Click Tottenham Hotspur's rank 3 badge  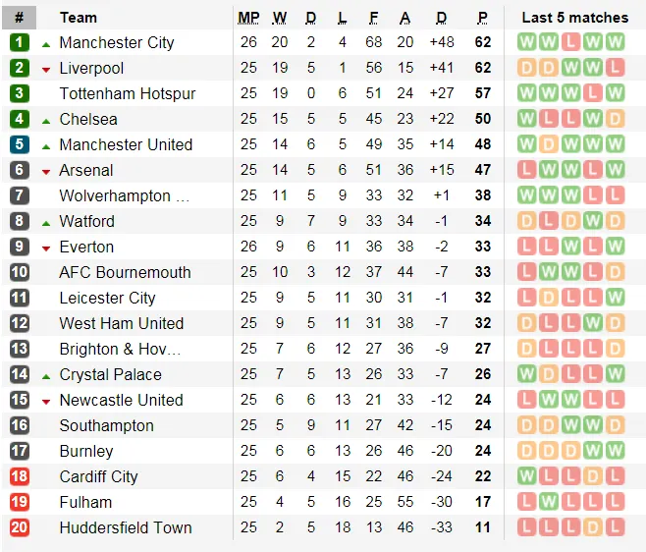pyautogui.click(x=20, y=93)
